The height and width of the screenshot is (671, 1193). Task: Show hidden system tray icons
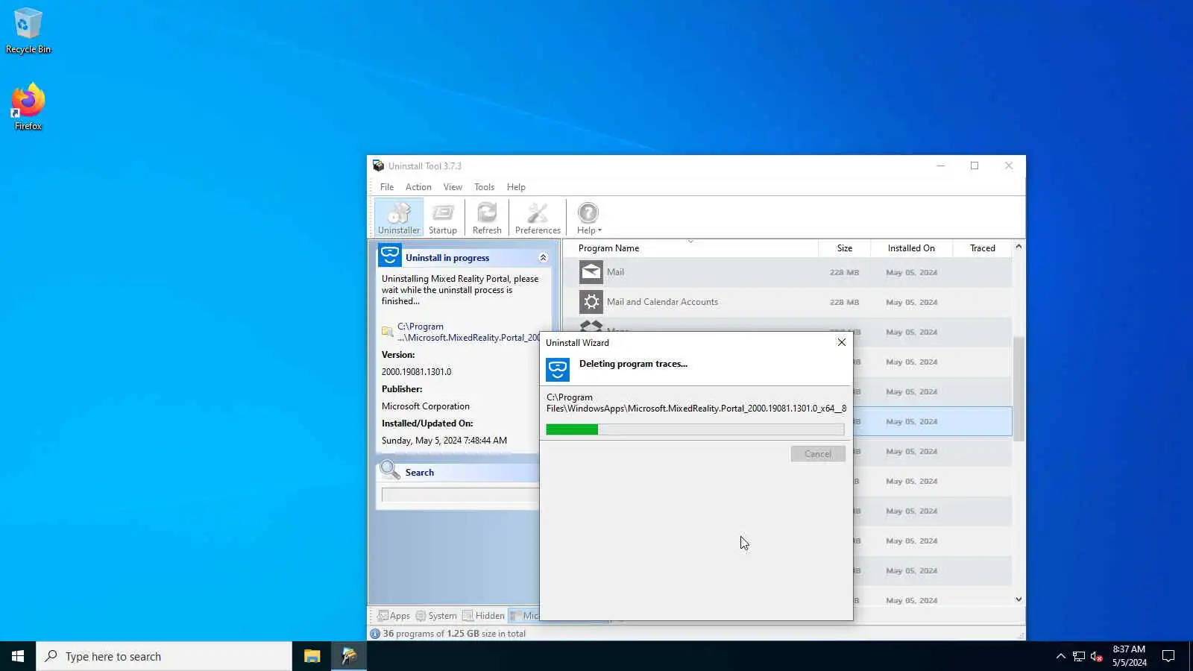1060,656
